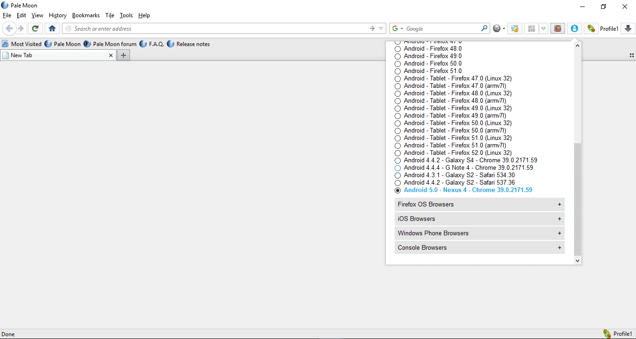
Task: Select Android - Firefox 48.0 user agent
Action: 397,49
